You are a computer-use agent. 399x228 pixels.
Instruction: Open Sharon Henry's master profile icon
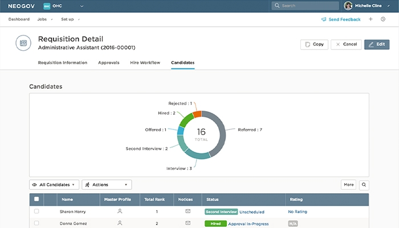coord(120,211)
